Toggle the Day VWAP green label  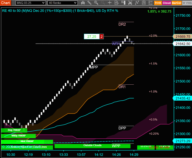pyautogui.click(x=14, y=130)
